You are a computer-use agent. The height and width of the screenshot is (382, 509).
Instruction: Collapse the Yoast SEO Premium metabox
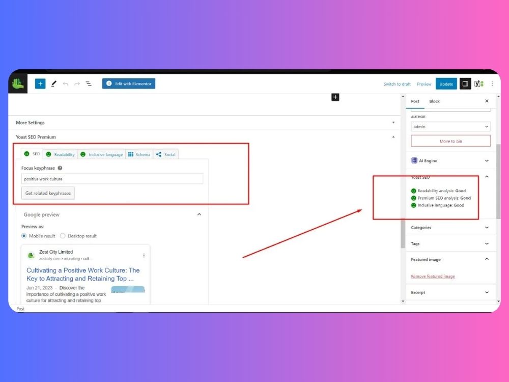[393, 137]
